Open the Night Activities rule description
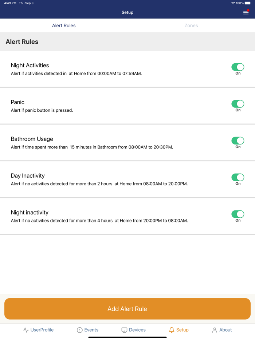The image size is (255, 340). point(76,74)
